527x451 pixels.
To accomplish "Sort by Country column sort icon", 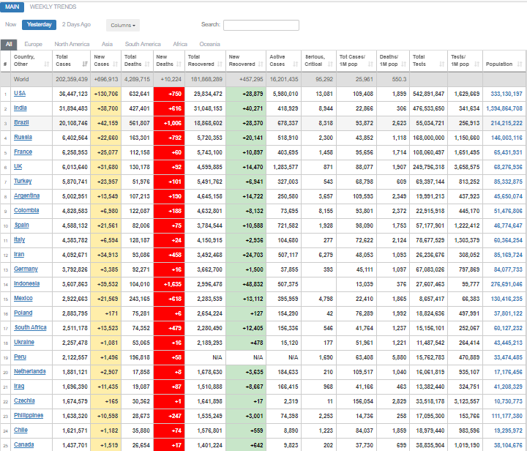I will click(46, 64).
